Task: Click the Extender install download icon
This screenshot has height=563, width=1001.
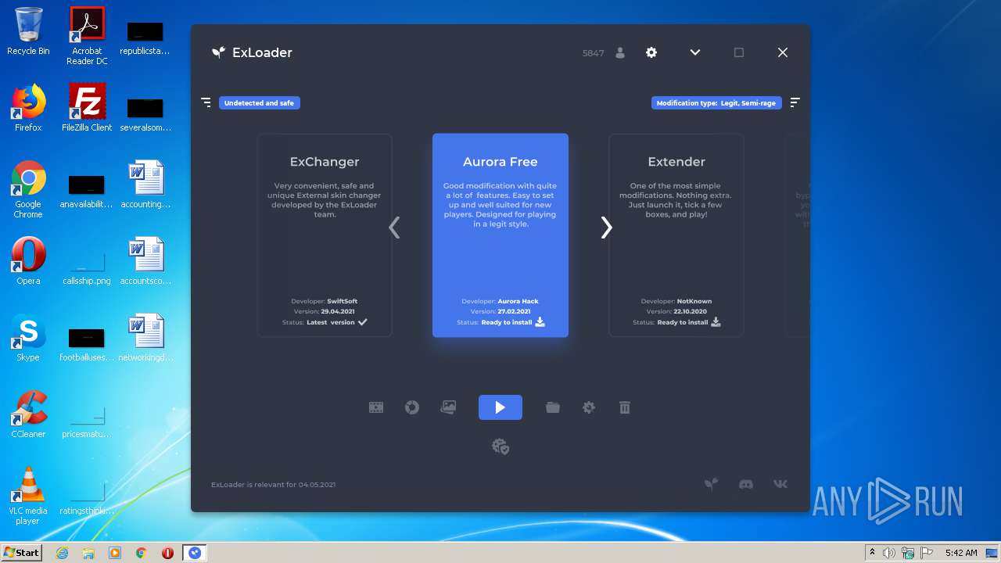Action: pyautogui.click(x=716, y=322)
